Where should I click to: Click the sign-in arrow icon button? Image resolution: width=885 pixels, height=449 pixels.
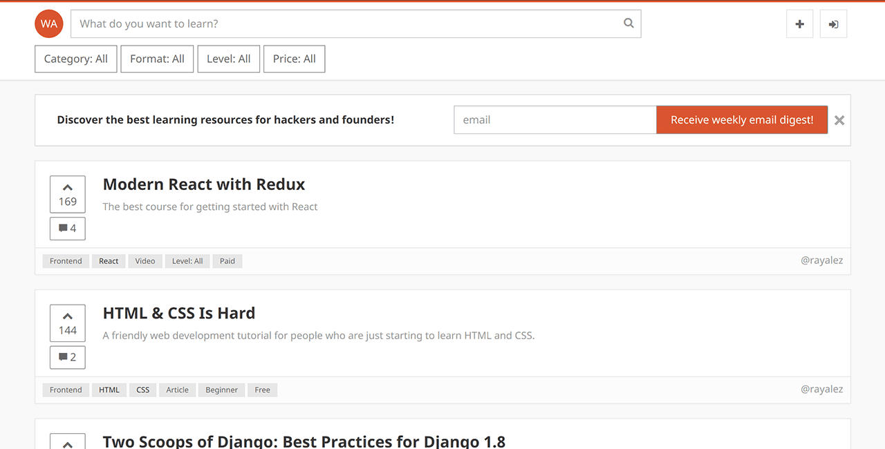click(834, 24)
